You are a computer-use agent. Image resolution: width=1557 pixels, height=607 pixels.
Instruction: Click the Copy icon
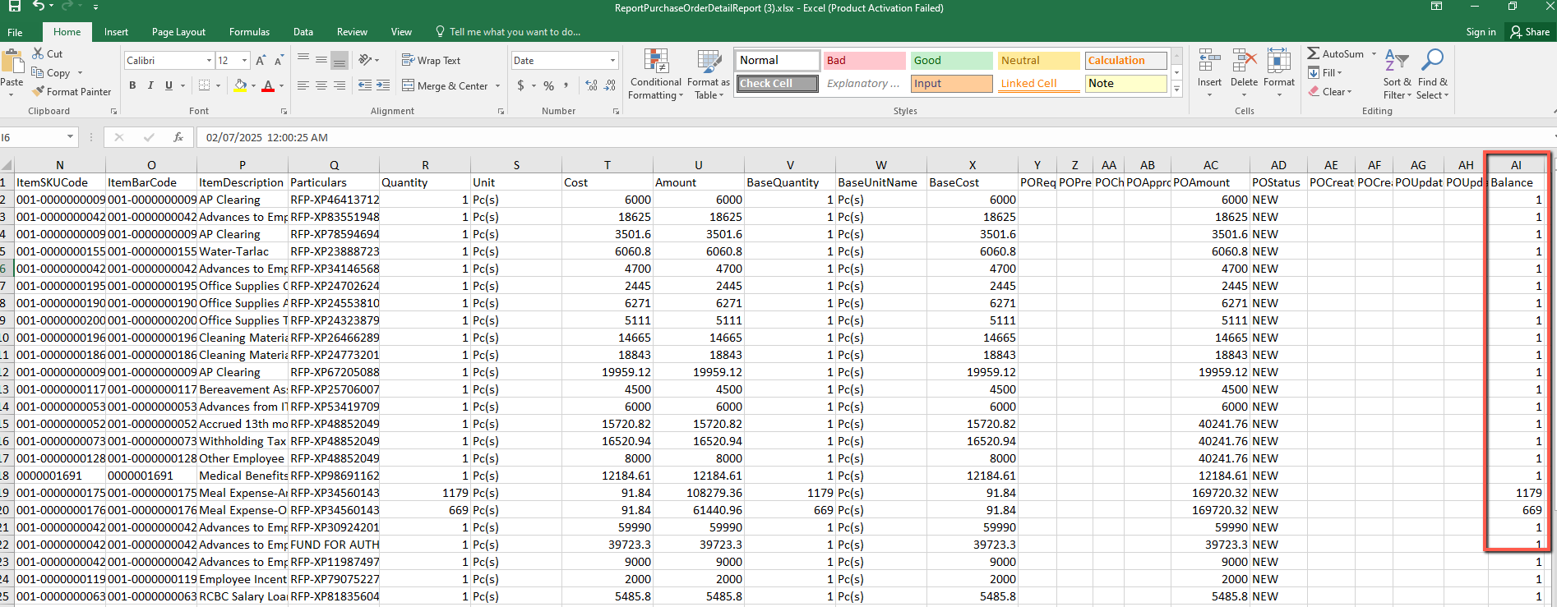click(x=38, y=72)
